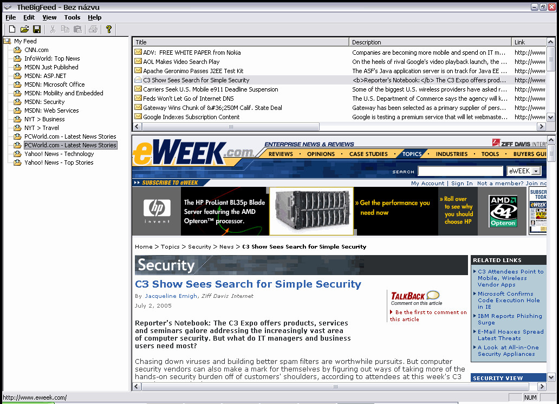This screenshot has height=404, width=559.
Task: Click the author Jacqueline Emigh link
Action: coord(171,296)
